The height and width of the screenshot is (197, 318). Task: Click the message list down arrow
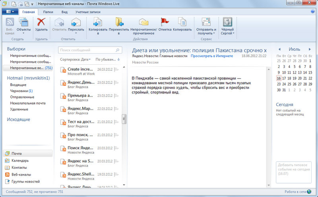(124, 185)
